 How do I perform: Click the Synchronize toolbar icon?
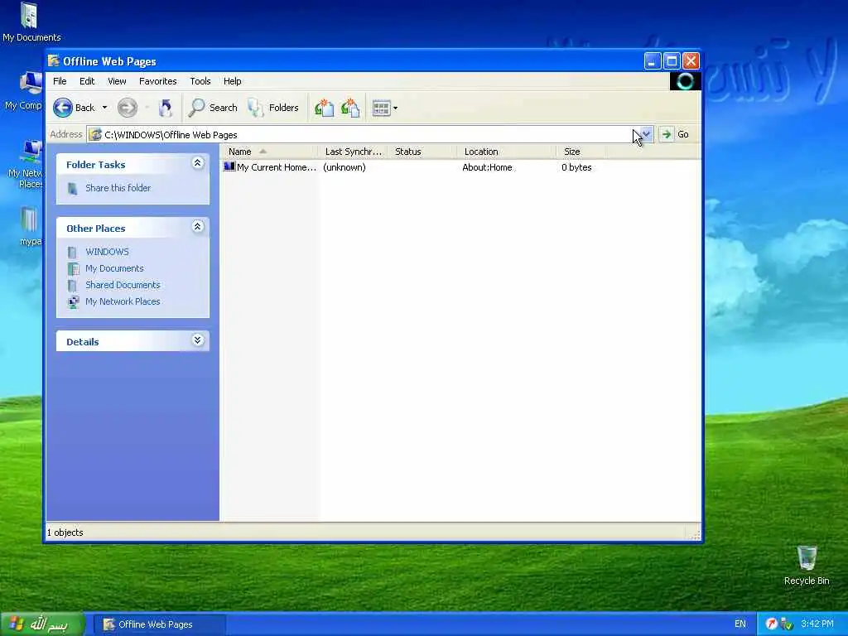coord(324,108)
